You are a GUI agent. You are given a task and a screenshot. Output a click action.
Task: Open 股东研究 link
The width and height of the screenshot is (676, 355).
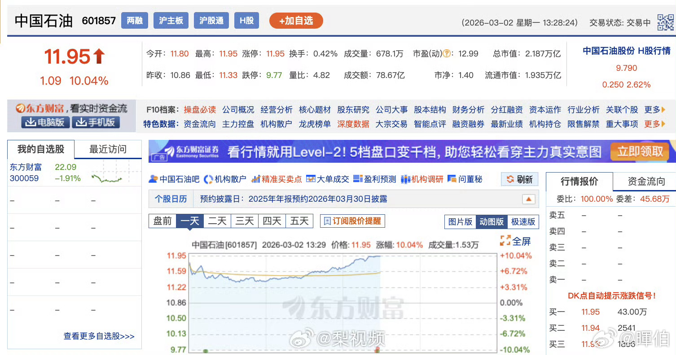[x=353, y=110]
